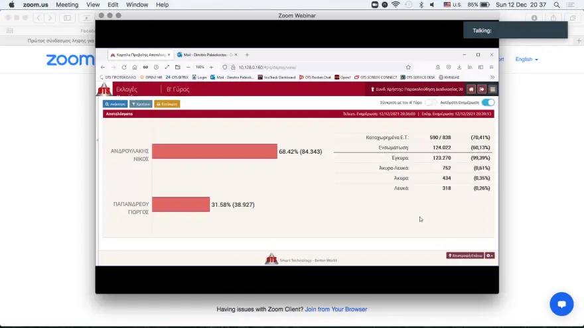Click the bookmark star in address bar
This screenshot has height=328, width=584.
click(x=407, y=67)
